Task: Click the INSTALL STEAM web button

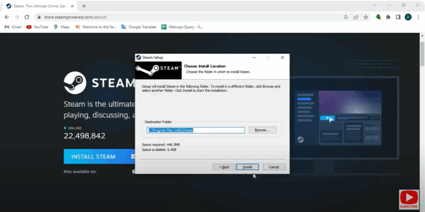Action: click(99, 156)
